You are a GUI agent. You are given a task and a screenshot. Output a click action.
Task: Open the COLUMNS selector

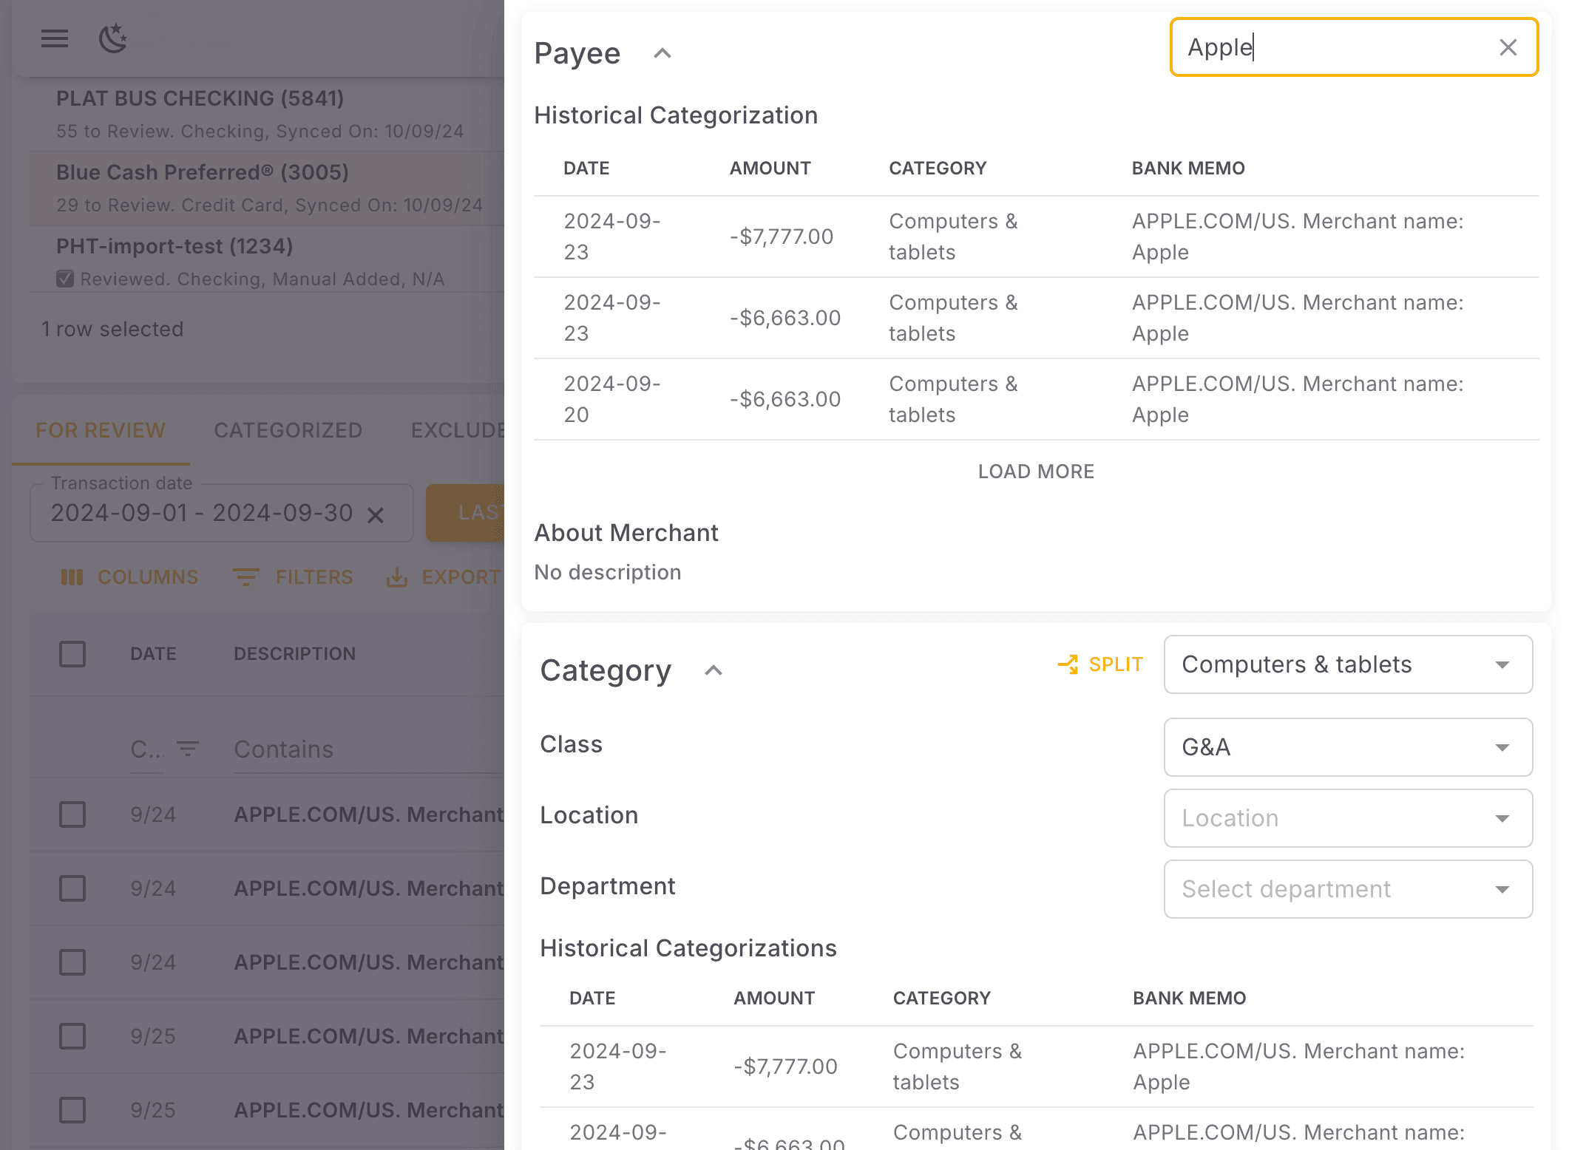129,577
